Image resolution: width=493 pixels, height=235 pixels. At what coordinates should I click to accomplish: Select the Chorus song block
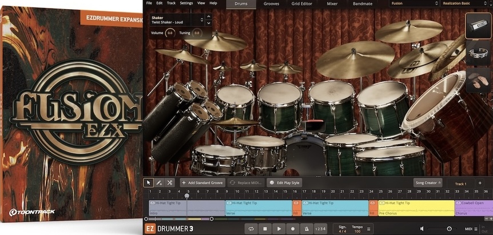coord(474,208)
